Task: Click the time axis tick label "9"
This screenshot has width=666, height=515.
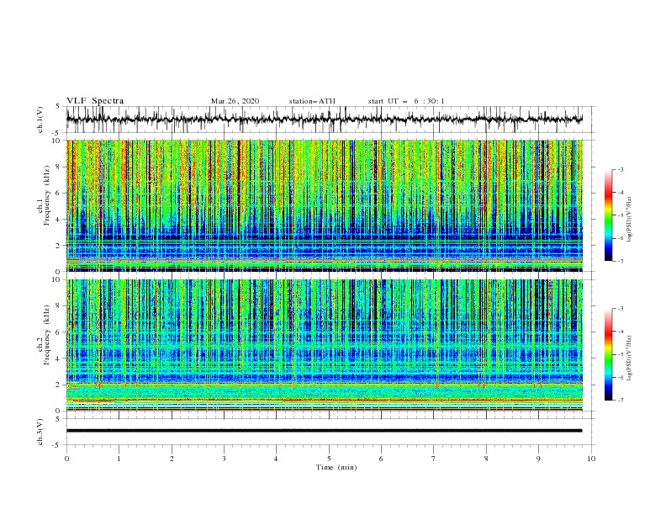Action: click(x=538, y=459)
